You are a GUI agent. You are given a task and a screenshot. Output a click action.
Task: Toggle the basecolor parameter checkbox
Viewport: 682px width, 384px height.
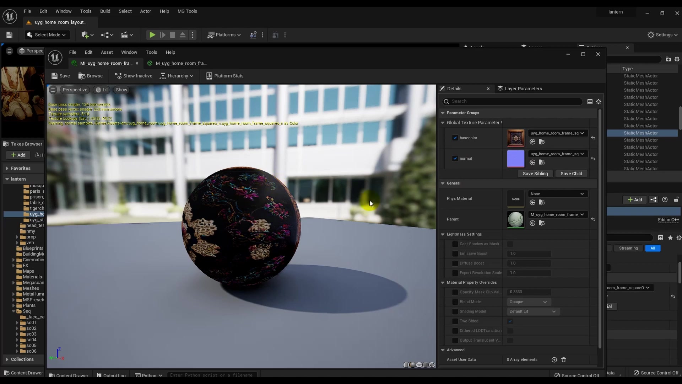(455, 138)
